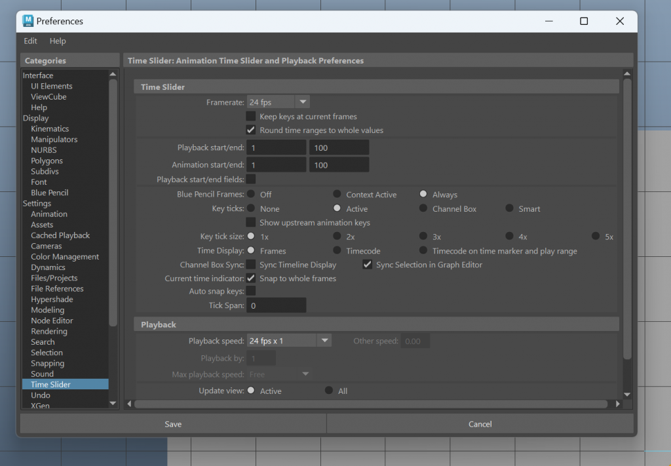671x466 pixels.
Task: Select Animation category
Action: (x=48, y=214)
